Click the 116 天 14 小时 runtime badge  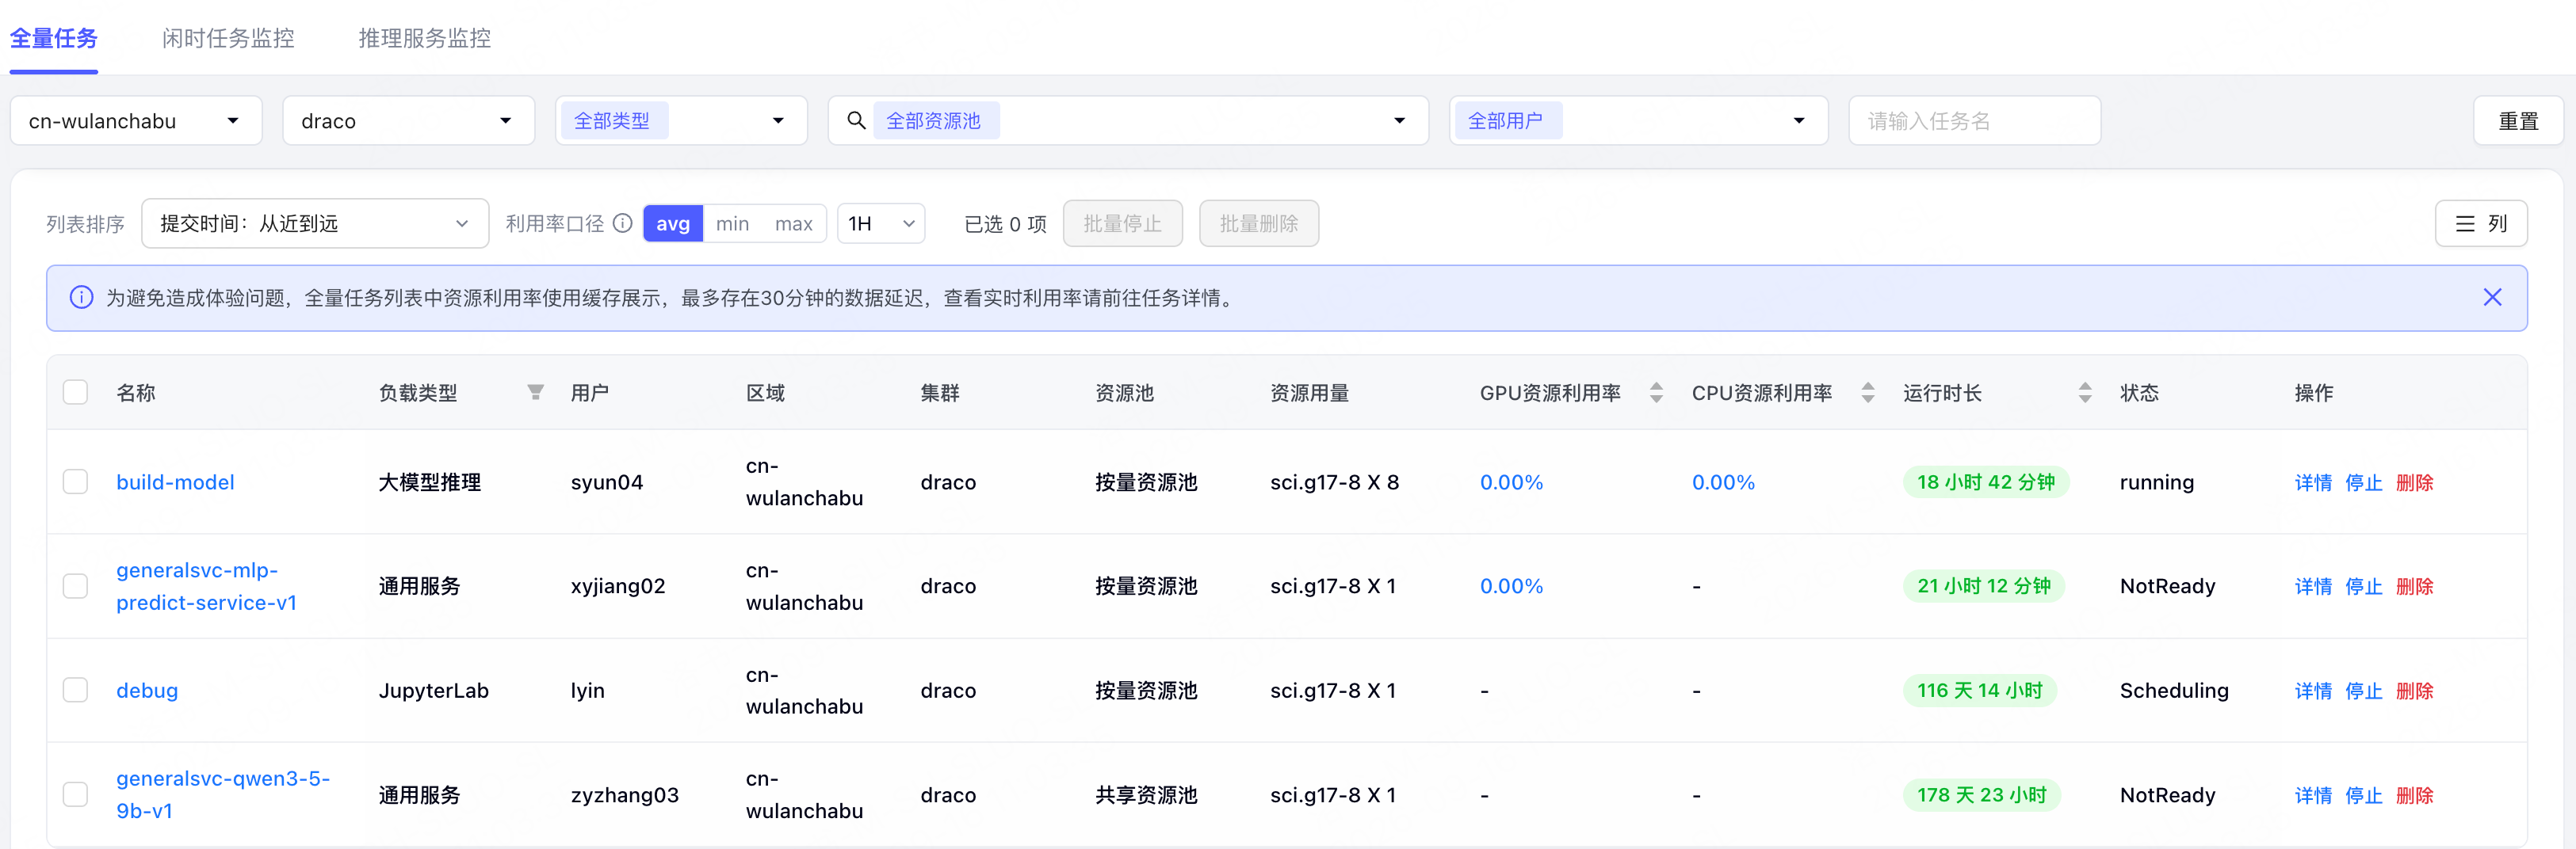pyautogui.click(x=1980, y=690)
